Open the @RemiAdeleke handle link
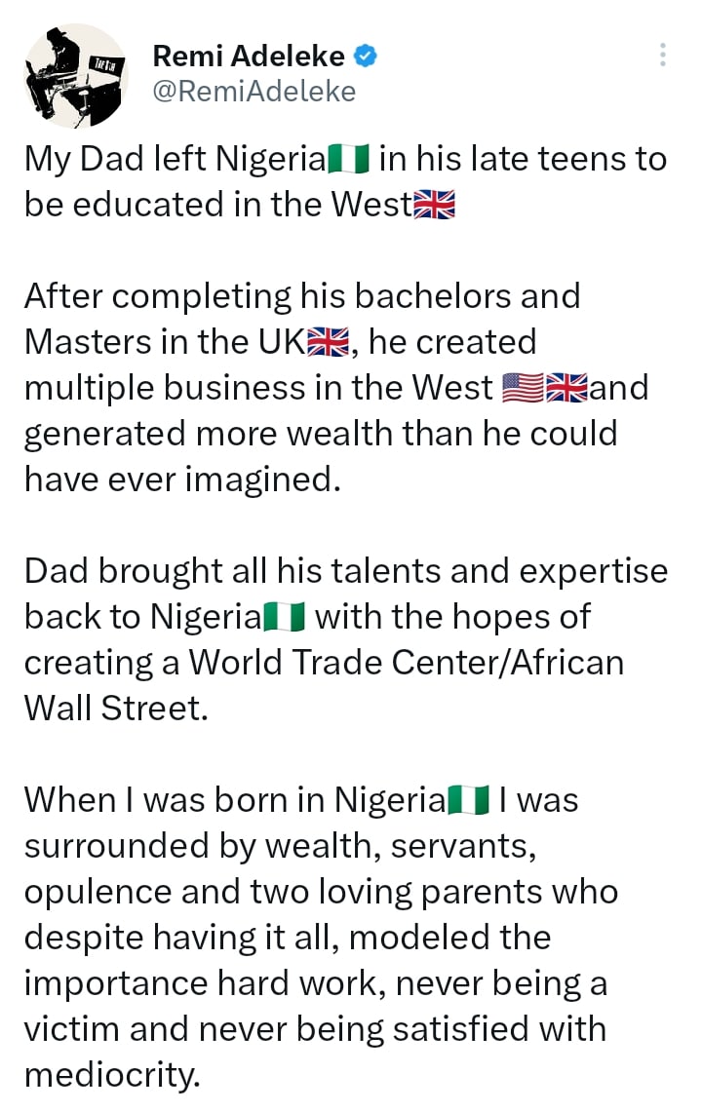Screen dimensions: 702x1113 pyautogui.click(x=254, y=92)
